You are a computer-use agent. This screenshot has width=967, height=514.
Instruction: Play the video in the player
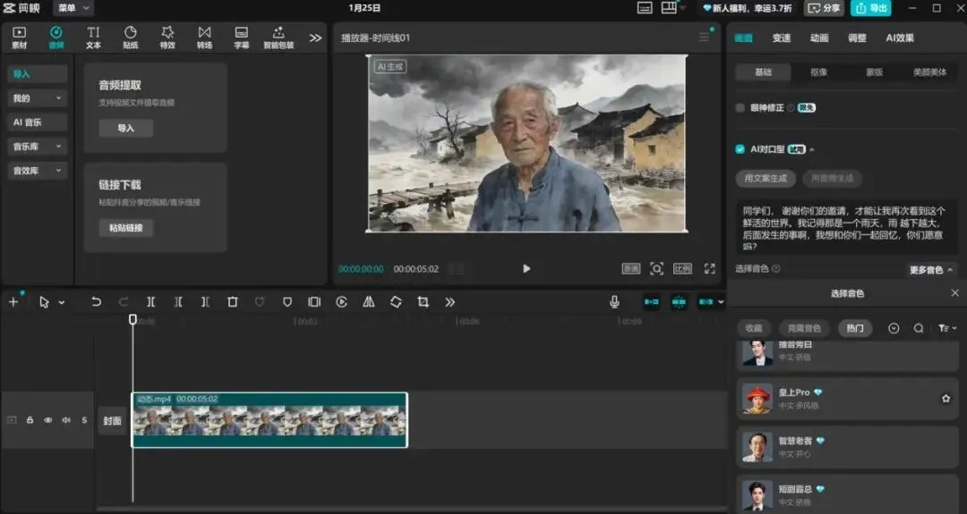(x=526, y=268)
